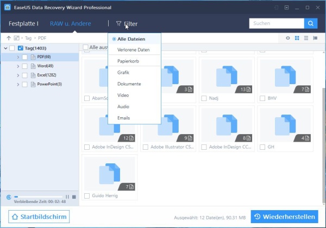The height and width of the screenshot is (228, 326).
Task: Switch to large thumbnails grid view
Action: 297,38
